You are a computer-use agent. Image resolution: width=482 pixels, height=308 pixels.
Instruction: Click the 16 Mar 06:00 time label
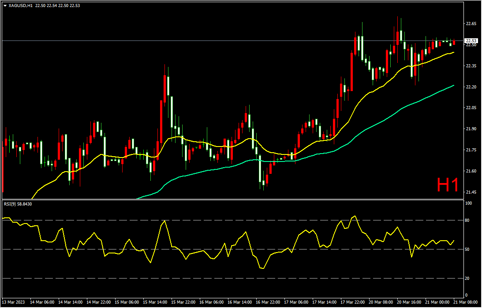(212, 302)
